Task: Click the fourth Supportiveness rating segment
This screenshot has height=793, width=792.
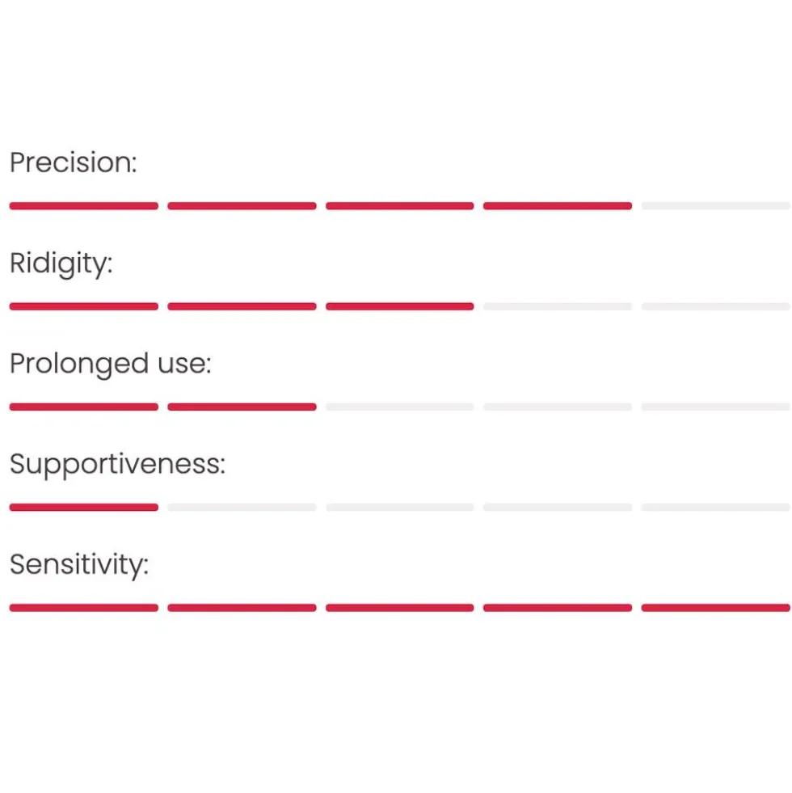Action: pyautogui.click(x=558, y=508)
